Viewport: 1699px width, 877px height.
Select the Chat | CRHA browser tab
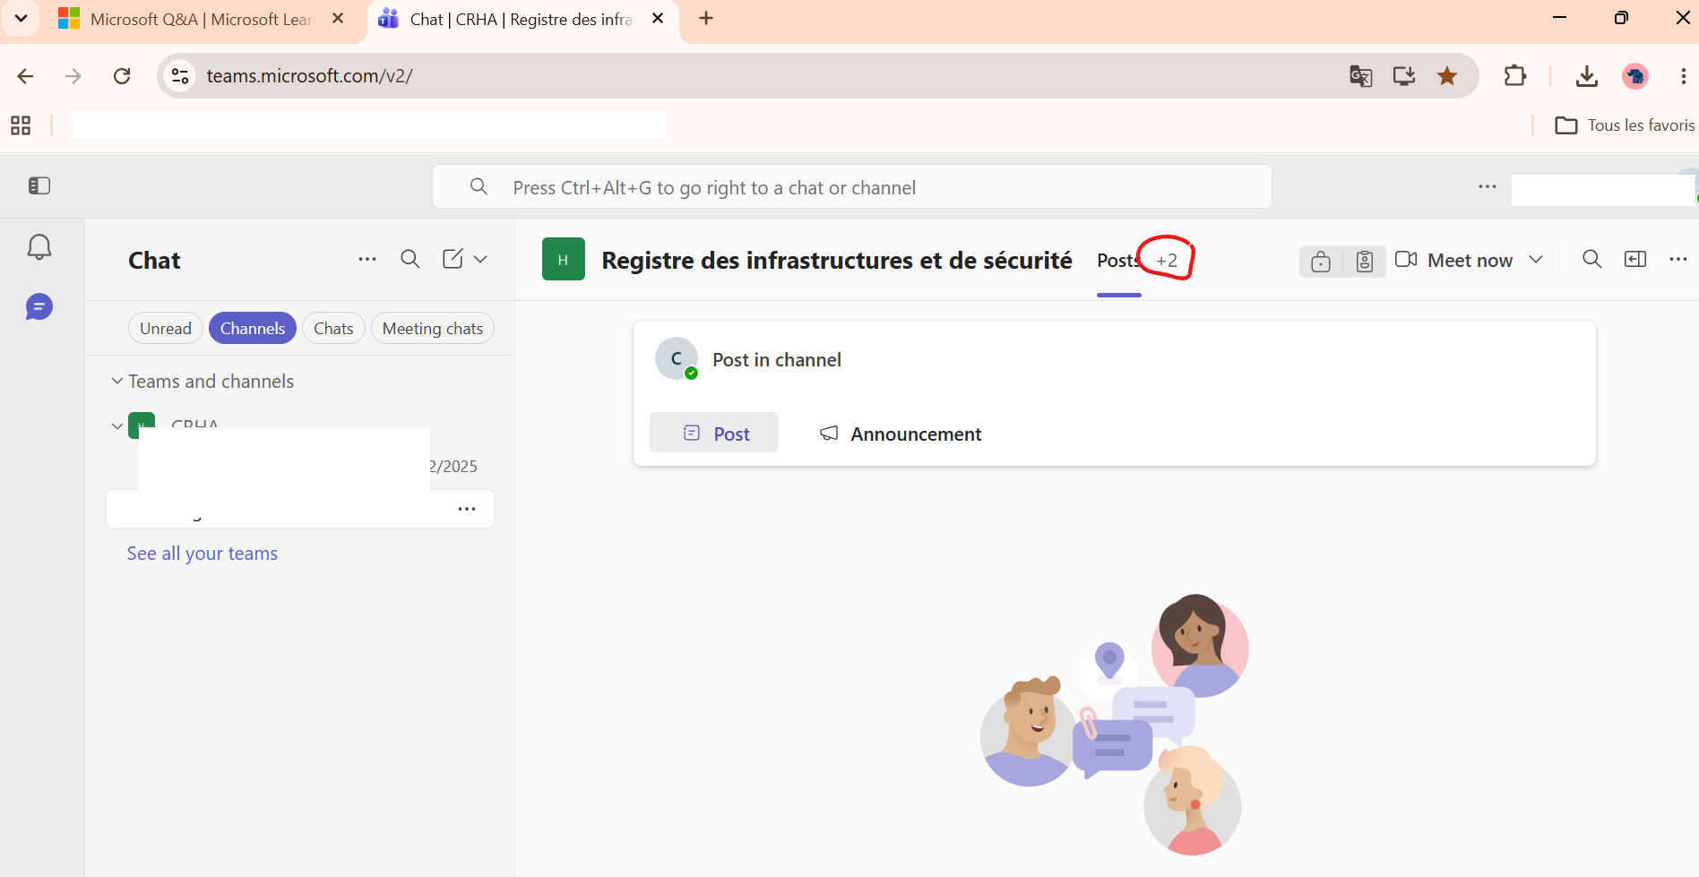(522, 19)
